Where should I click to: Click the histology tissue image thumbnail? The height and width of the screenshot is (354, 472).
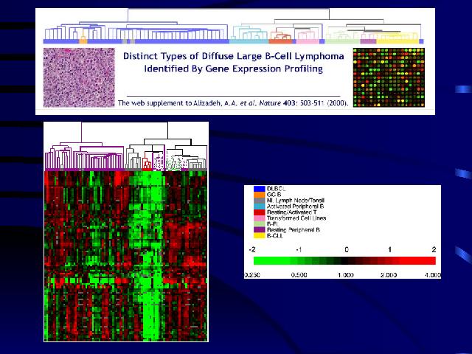77,78
